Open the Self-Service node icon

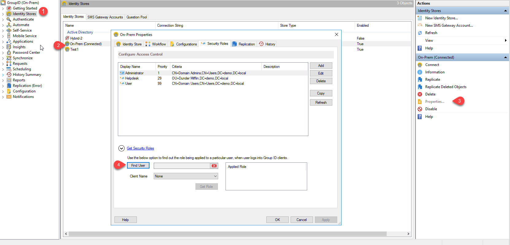point(9,30)
